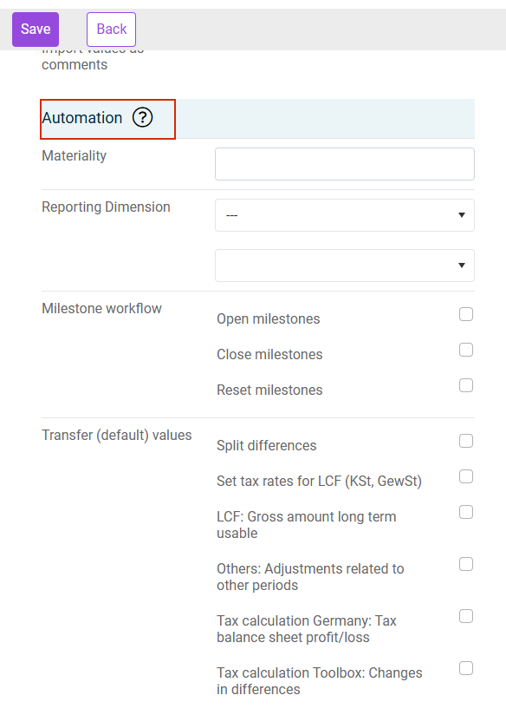Open the Automation help question mark icon

[143, 118]
